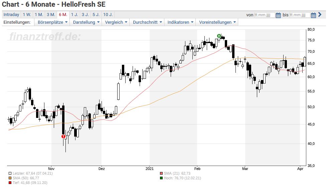The width and height of the screenshot is (328, 188).
Task: Switch to the 5 J. period tab
Action: click(x=96, y=15)
